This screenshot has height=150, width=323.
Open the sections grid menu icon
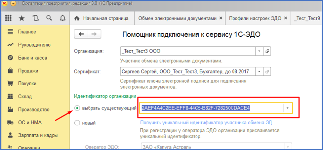8,18
